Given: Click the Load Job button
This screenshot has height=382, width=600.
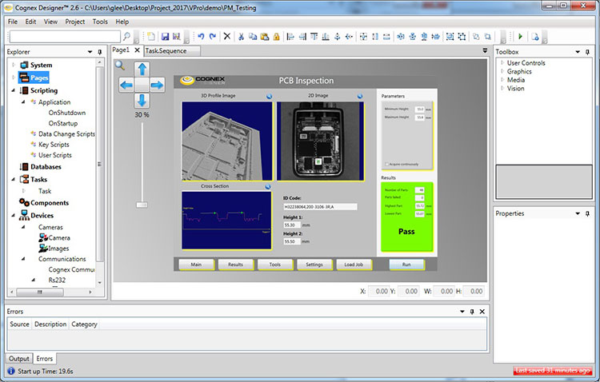Looking at the screenshot, I should [x=354, y=265].
